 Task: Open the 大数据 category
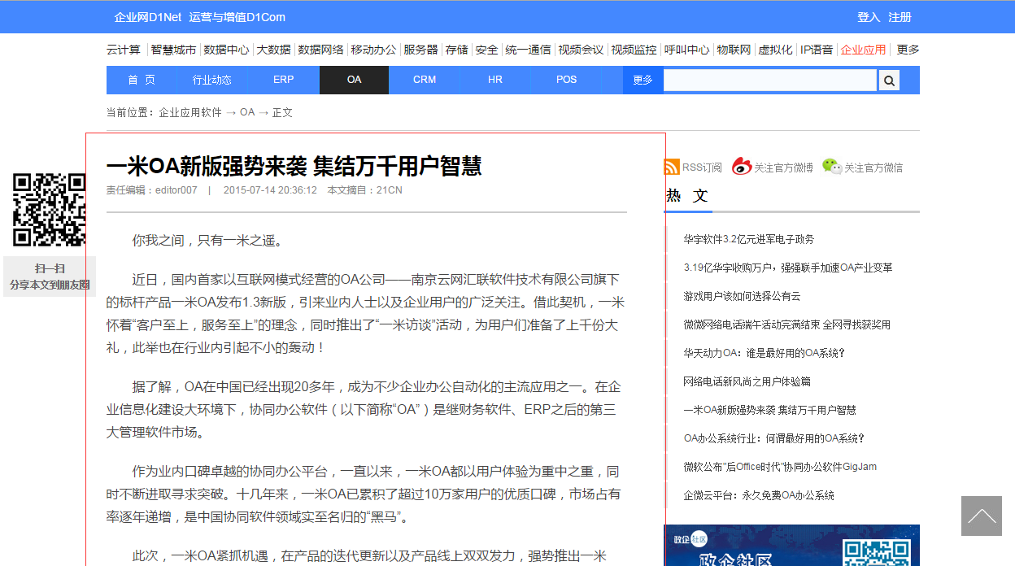[x=273, y=50]
